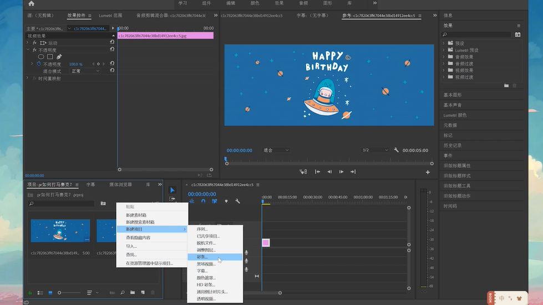Toggle Linked Selection in the timeline
Screen dimensions: 543x305
tap(215, 201)
